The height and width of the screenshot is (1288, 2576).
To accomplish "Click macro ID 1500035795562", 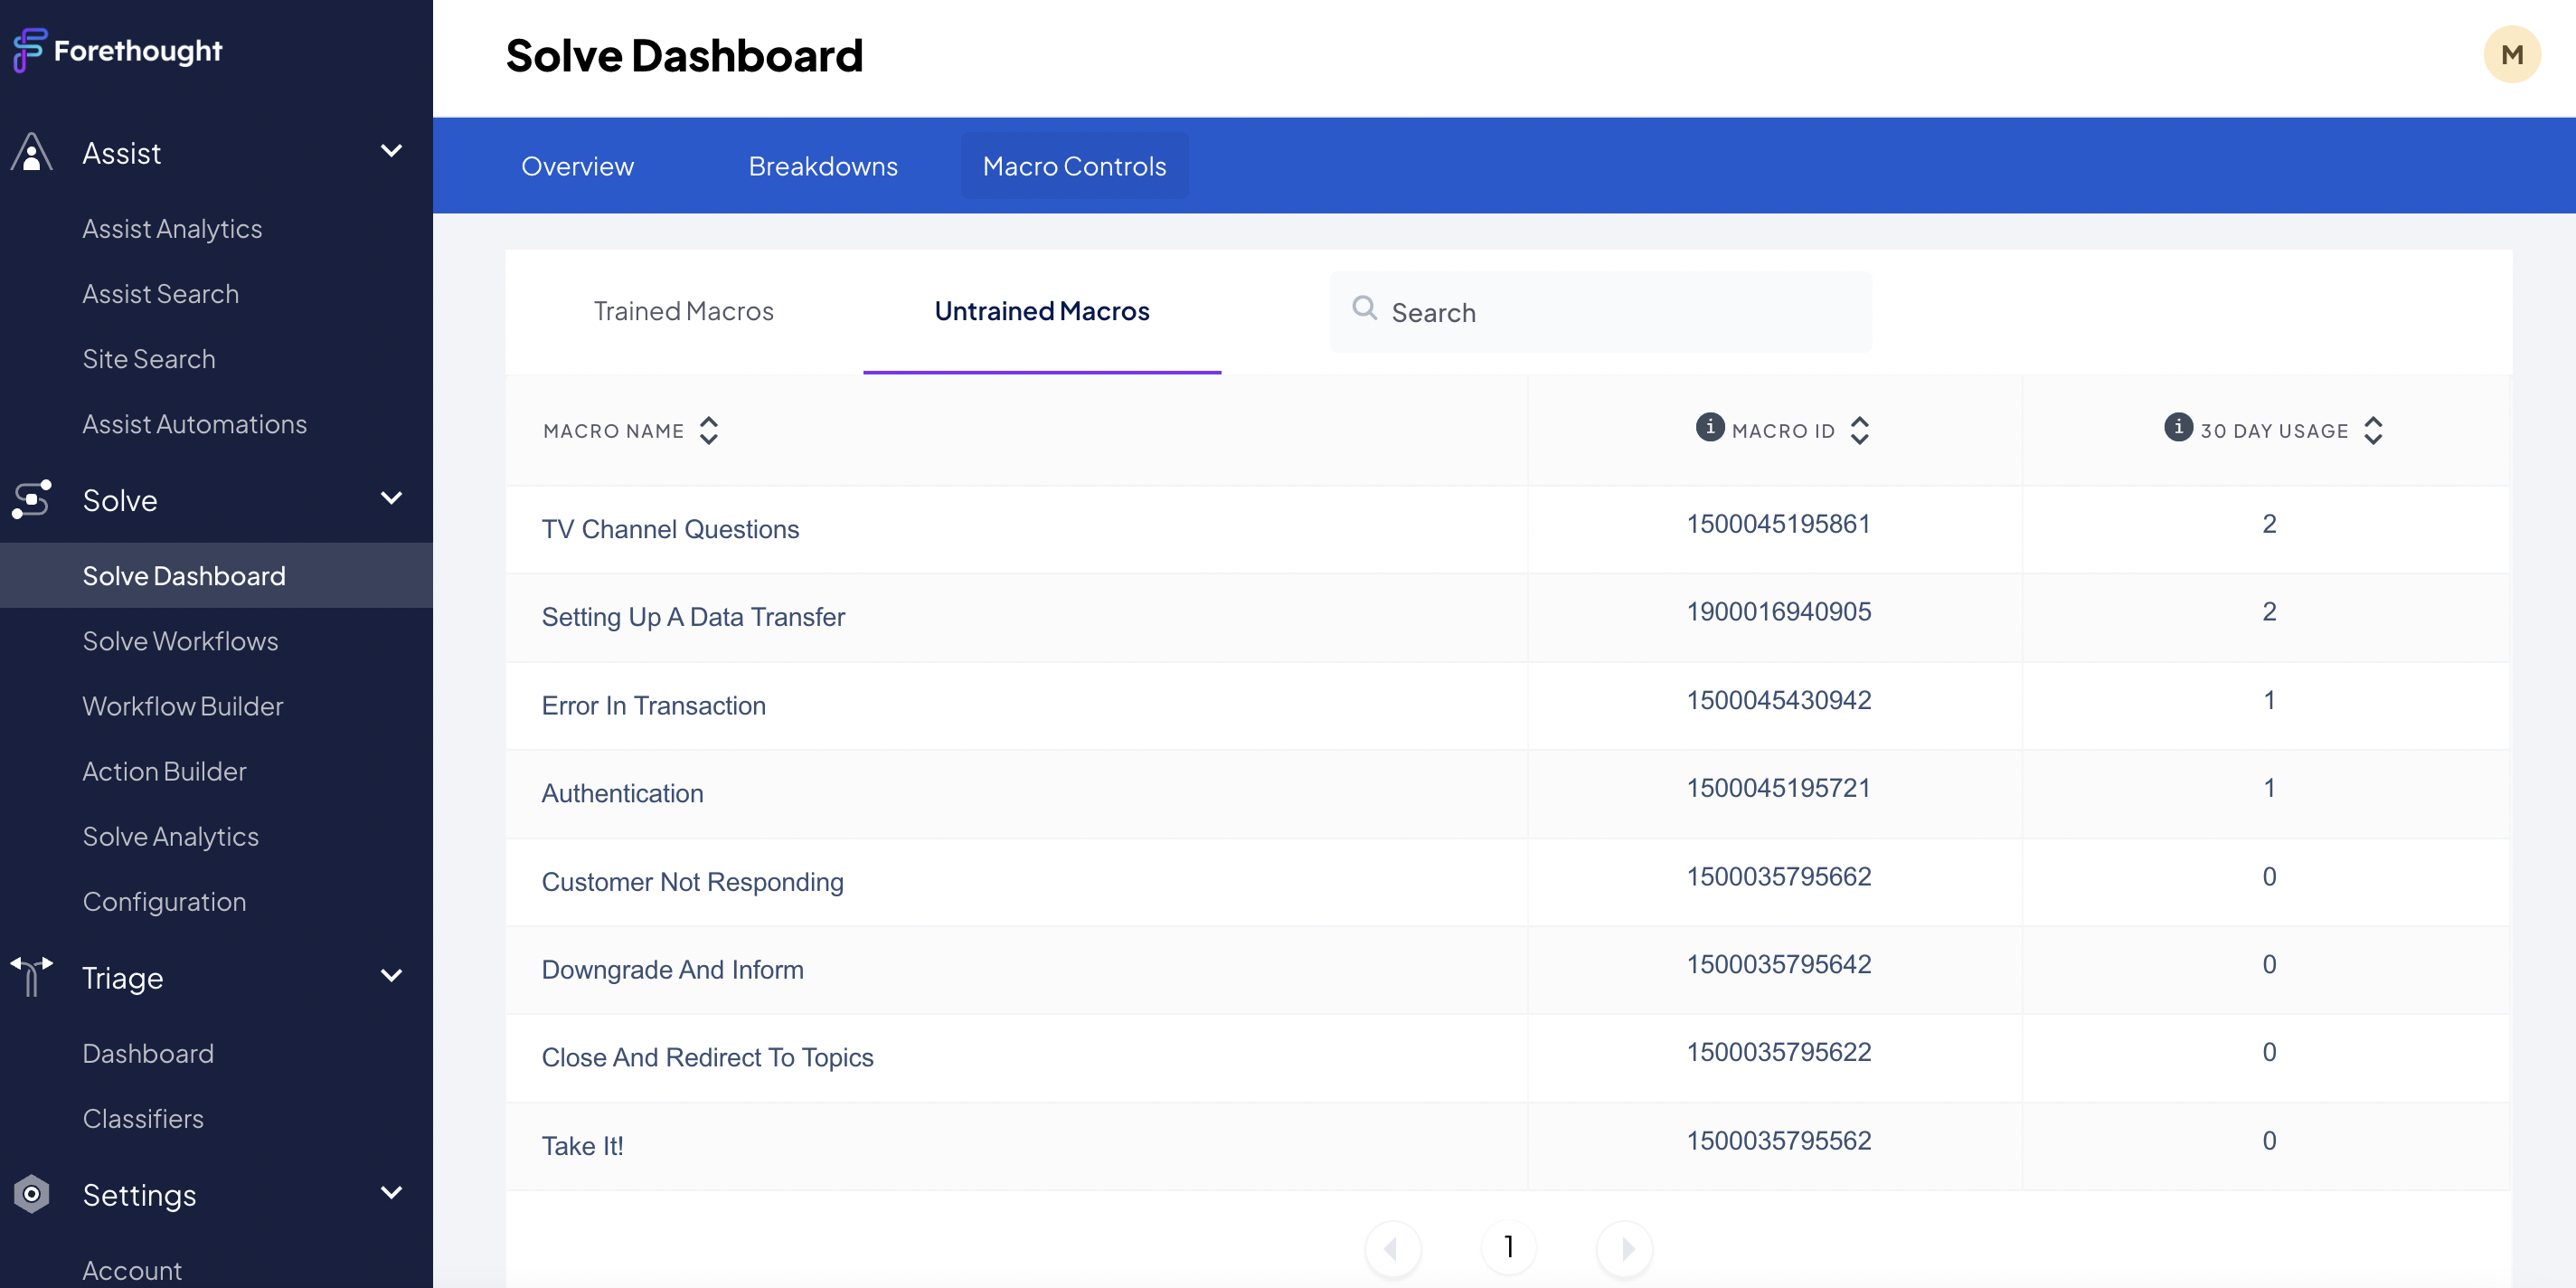I will (x=1778, y=1140).
